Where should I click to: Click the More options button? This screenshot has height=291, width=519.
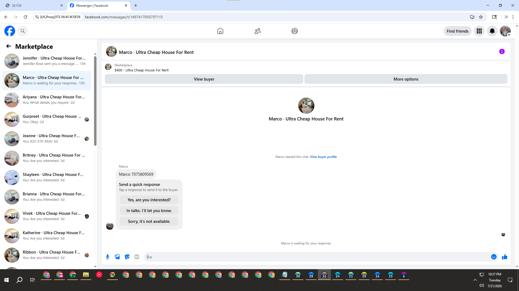(406, 79)
